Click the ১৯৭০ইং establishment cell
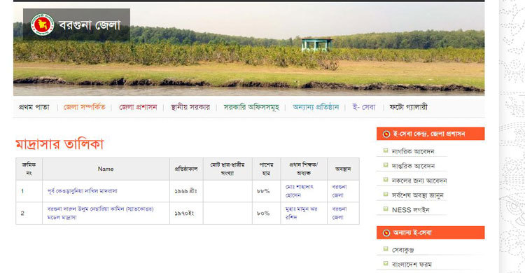Image resolution: width=525 pixels, height=273 pixels. coord(186,213)
